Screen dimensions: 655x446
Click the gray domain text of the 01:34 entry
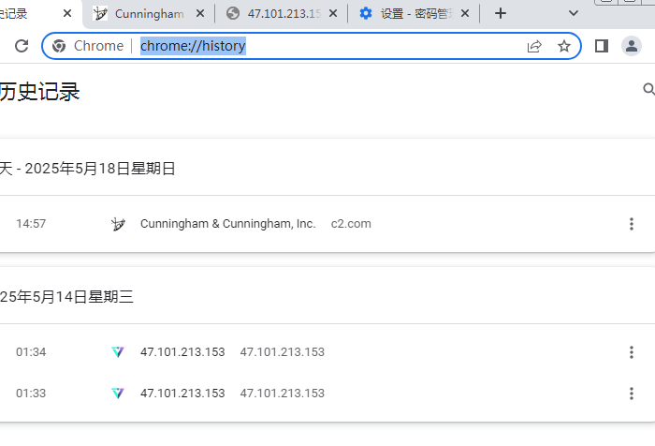(283, 352)
